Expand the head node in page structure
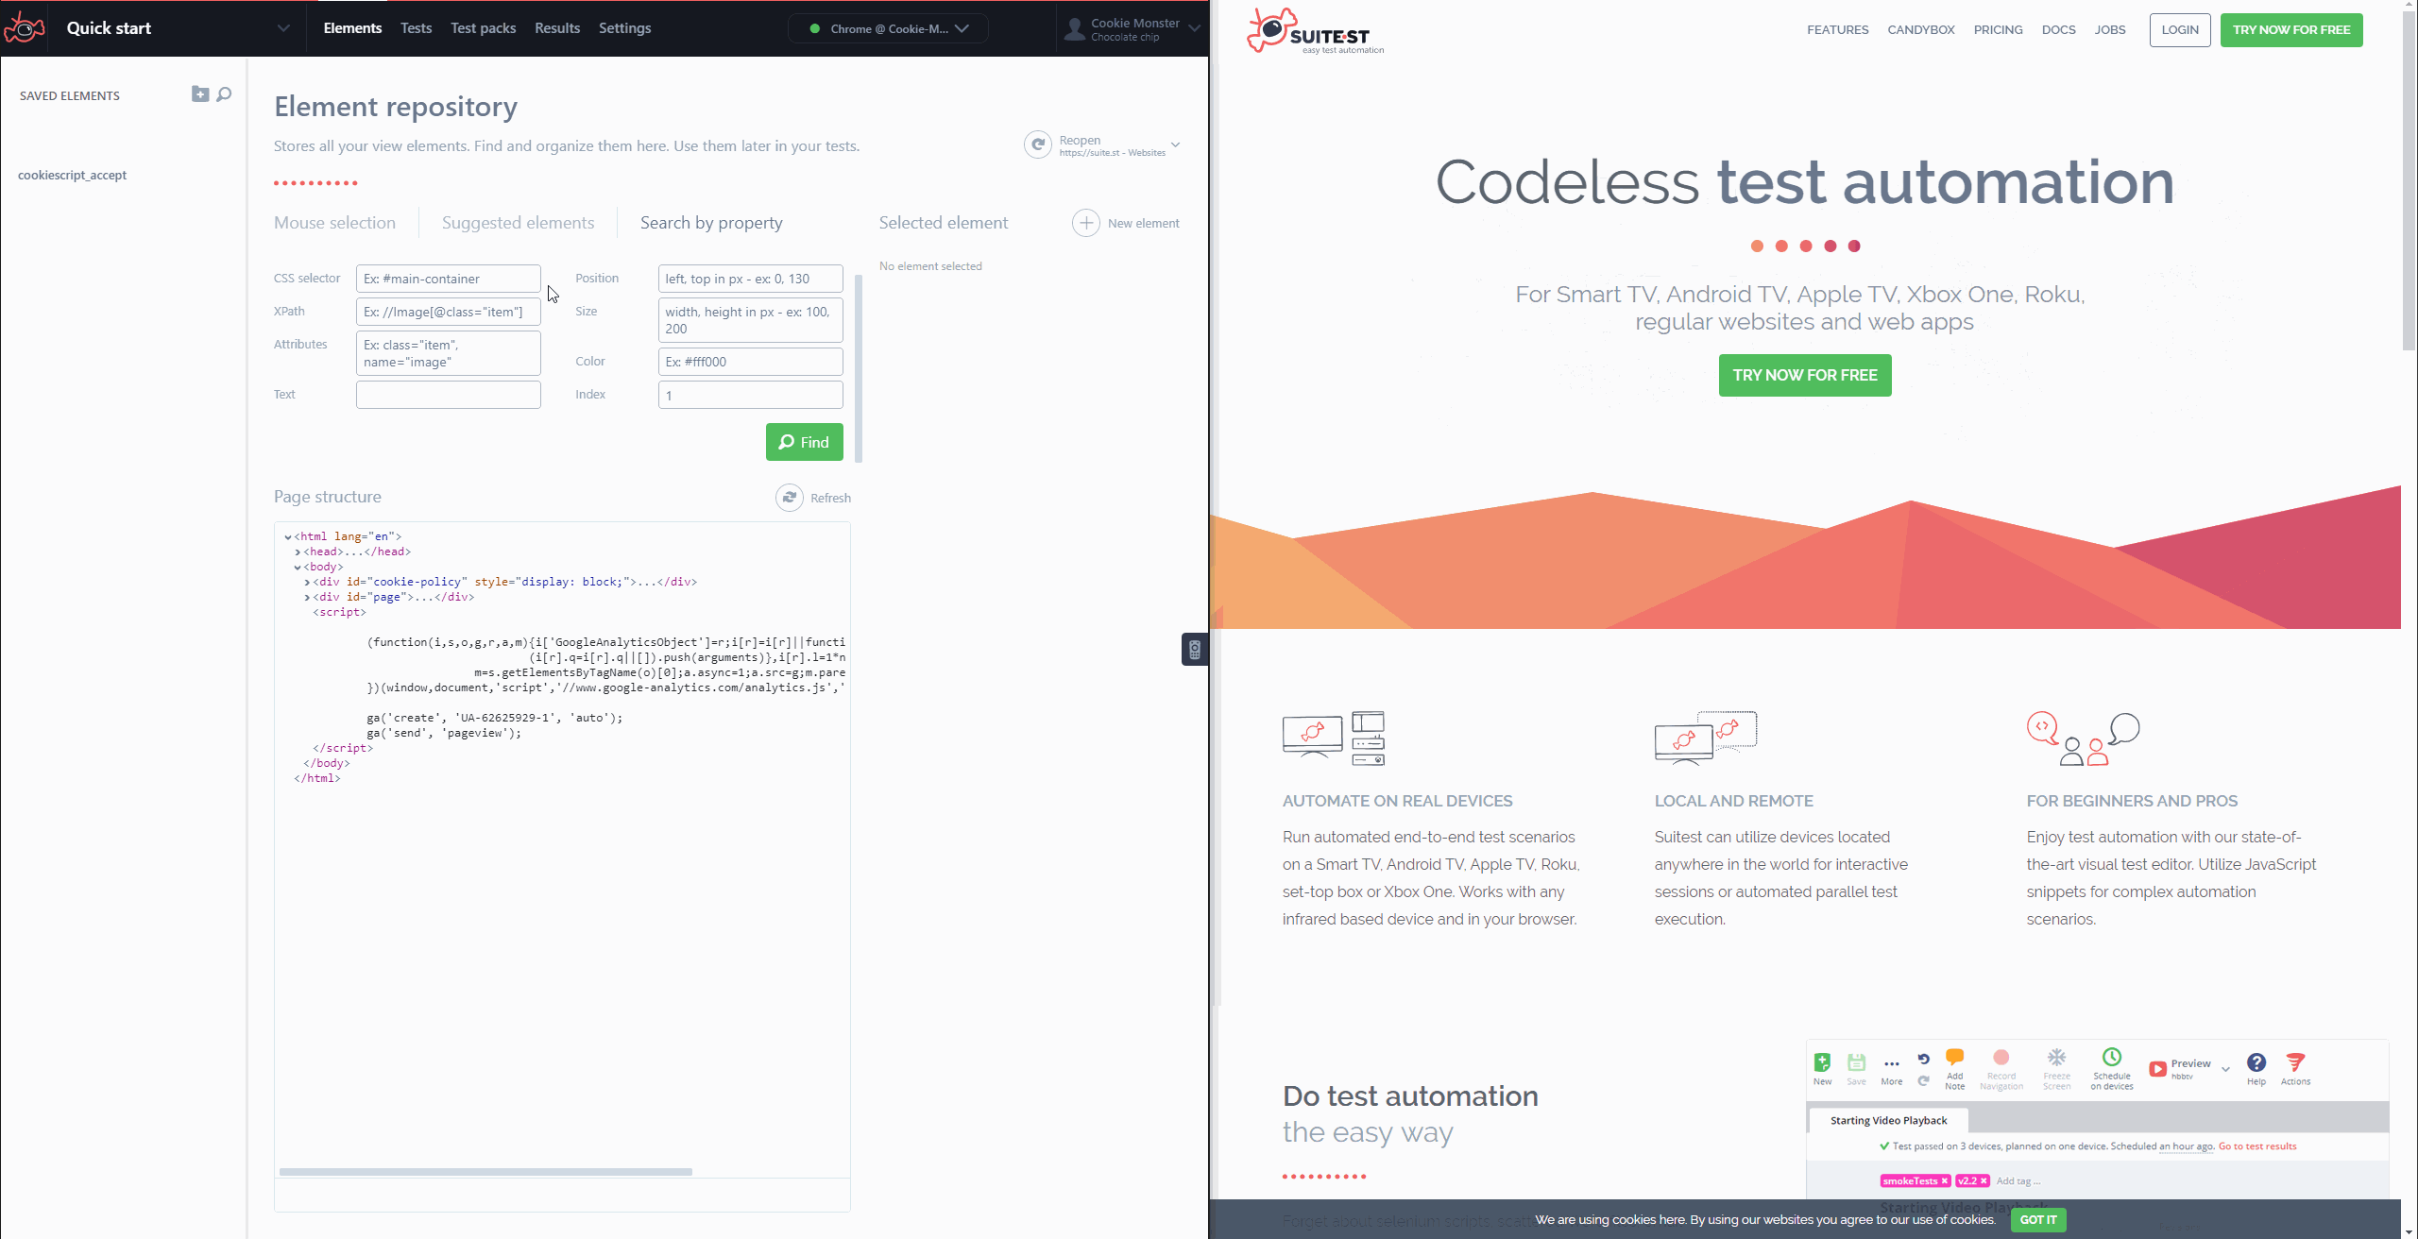This screenshot has width=2418, height=1239. 298,552
